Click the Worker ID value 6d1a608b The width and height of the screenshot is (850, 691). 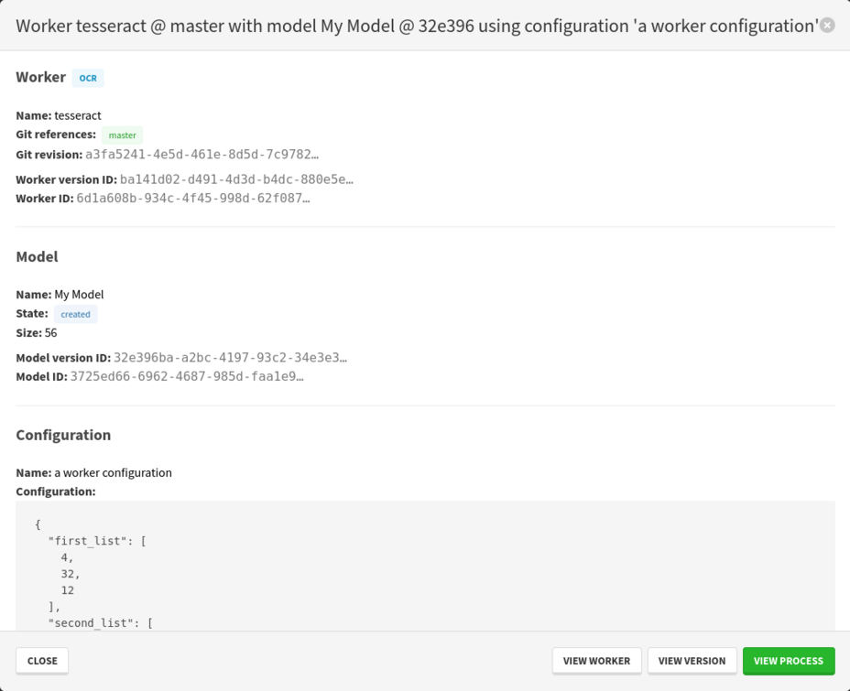tap(192, 198)
